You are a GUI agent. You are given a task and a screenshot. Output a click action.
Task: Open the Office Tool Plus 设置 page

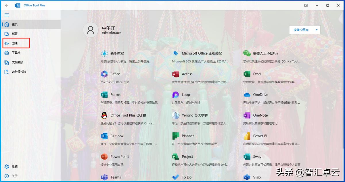coord(14,166)
